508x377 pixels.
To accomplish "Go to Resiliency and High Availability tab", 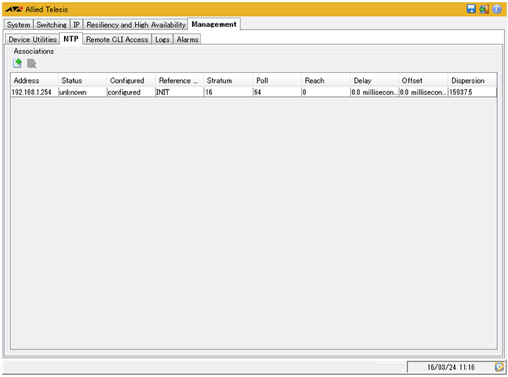I will point(135,25).
